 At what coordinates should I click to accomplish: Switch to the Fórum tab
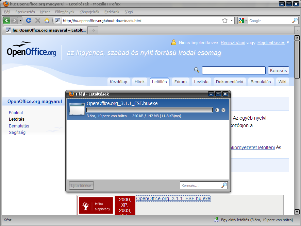180,82
